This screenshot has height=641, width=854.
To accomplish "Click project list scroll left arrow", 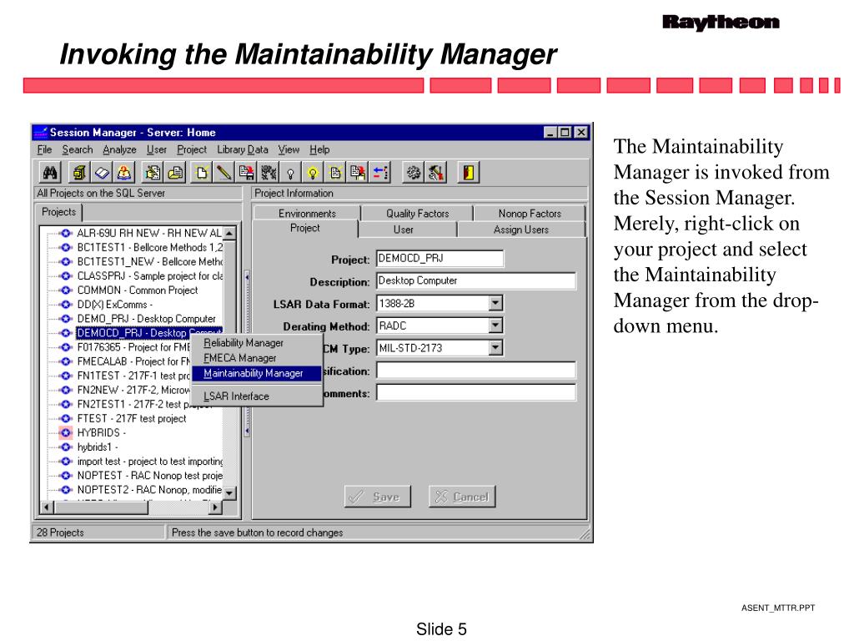I will coord(47,507).
